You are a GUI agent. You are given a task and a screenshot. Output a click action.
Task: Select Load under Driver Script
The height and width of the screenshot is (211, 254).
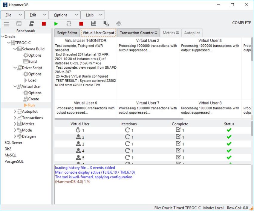click(30, 80)
